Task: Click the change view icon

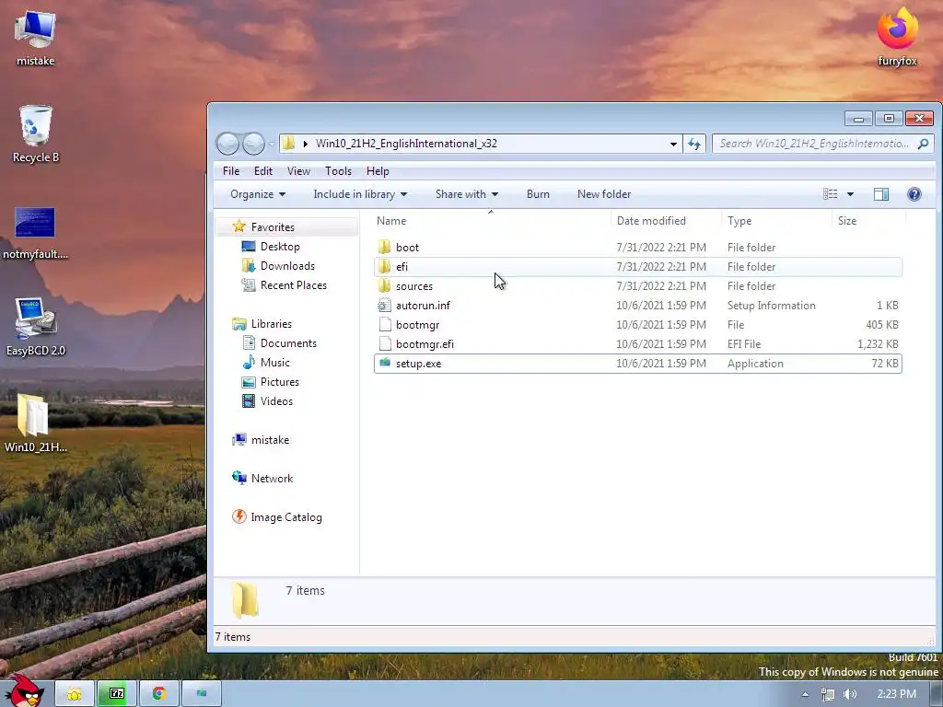Action: tap(830, 194)
